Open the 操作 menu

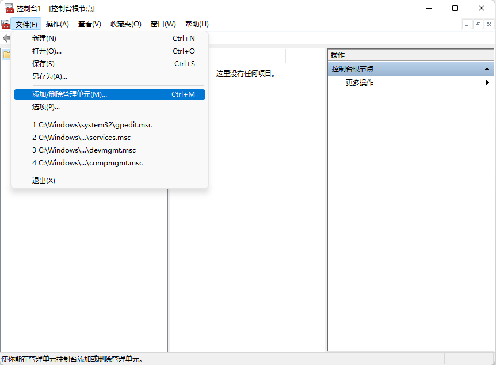tap(57, 24)
